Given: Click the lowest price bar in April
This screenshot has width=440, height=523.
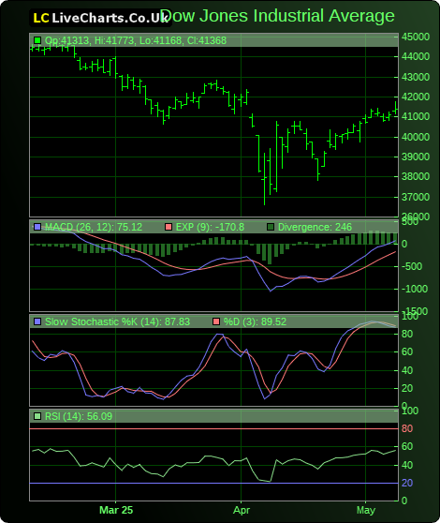Looking at the screenshot, I should pyautogui.click(x=264, y=179).
